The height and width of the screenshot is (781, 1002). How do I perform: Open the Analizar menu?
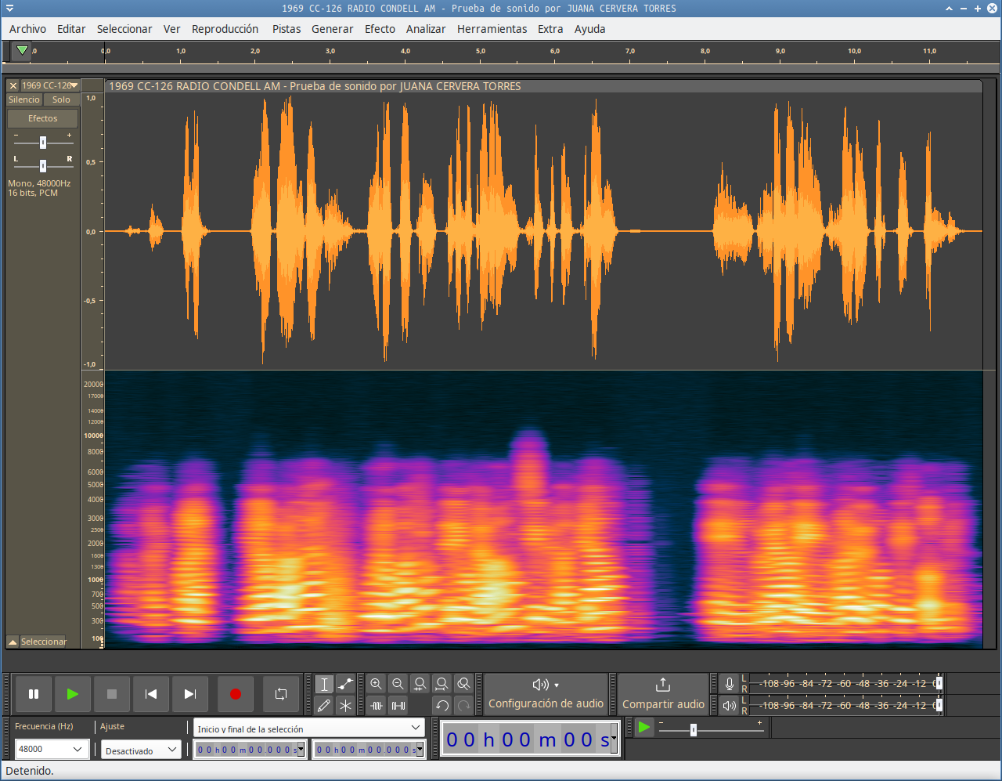point(426,29)
